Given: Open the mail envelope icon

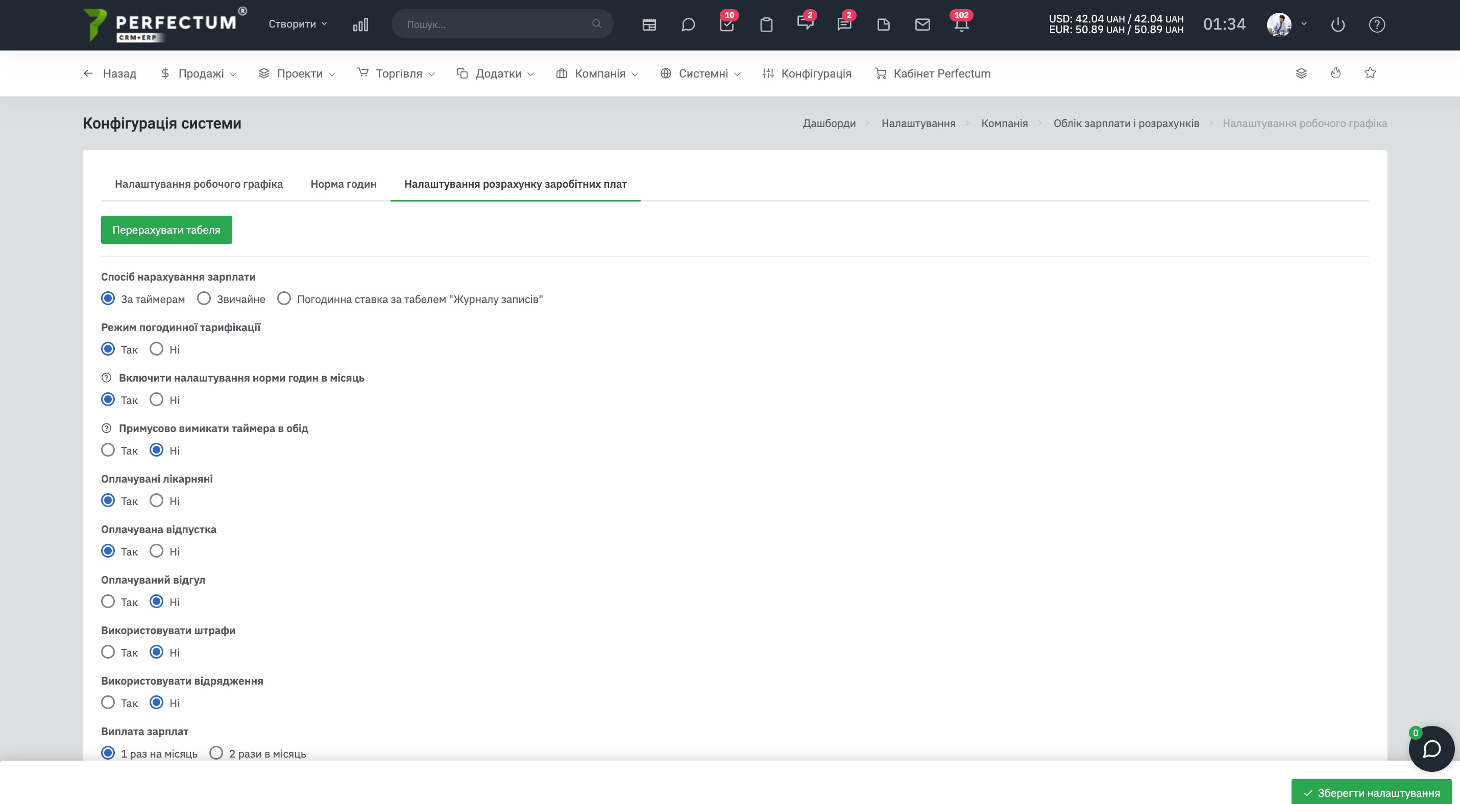Looking at the screenshot, I should tap(922, 24).
